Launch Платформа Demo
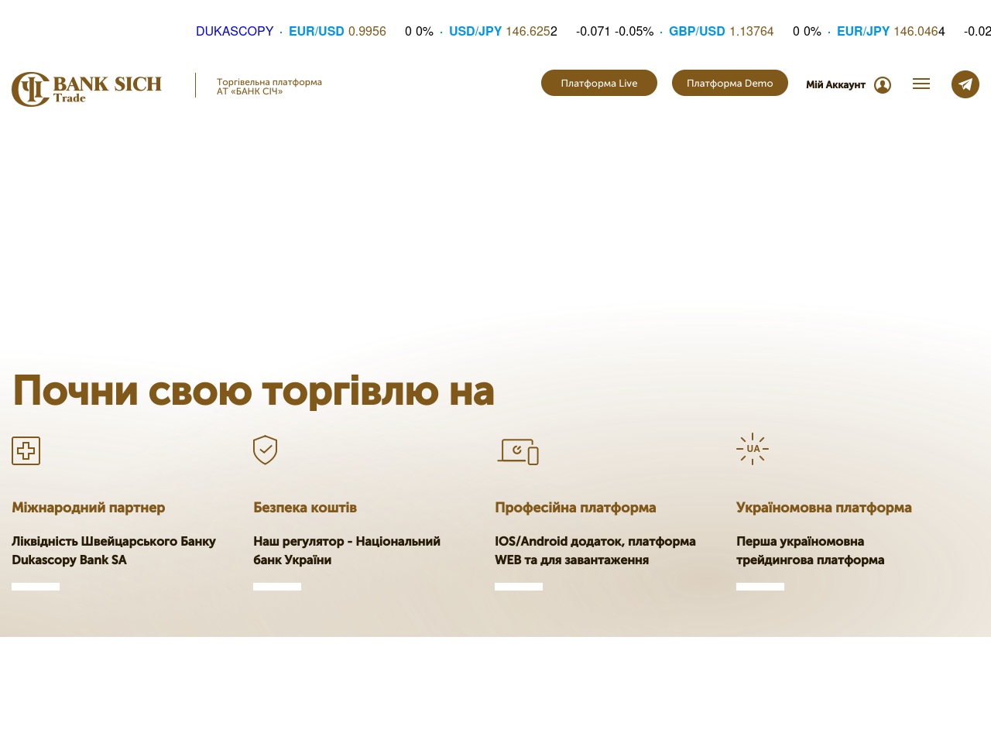 [730, 83]
